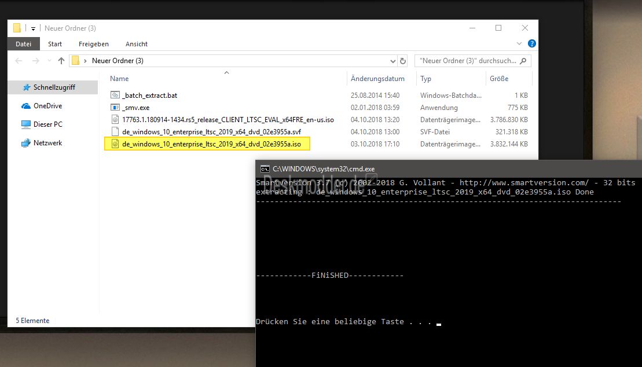Go forward with the right arrow
This screenshot has width=642, height=367.
[36, 61]
